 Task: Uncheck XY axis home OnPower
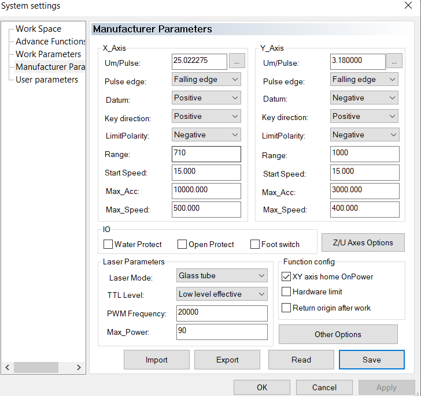click(286, 277)
